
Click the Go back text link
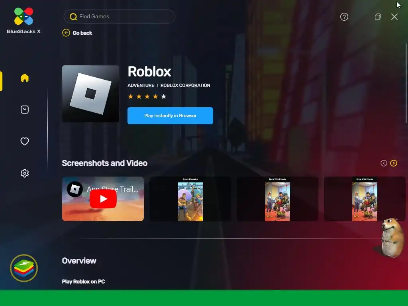(82, 33)
